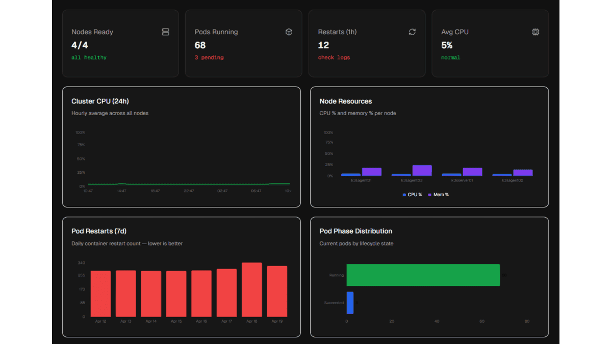The width and height of the screenshot is (612, 344).
Task: Click the normal status indicator under Avg CPU
Action: coord(450,57)
